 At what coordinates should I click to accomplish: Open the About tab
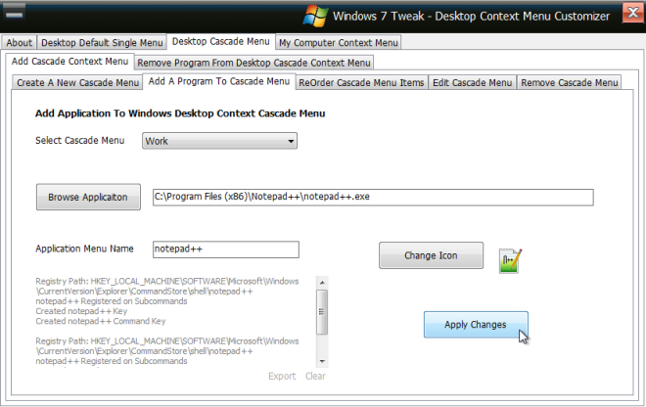(19, 42)
